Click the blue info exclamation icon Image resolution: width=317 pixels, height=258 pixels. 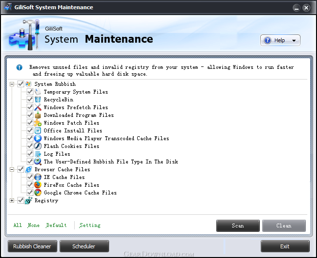click(19, 67)
